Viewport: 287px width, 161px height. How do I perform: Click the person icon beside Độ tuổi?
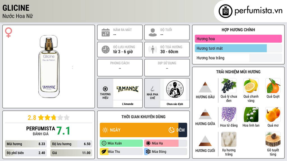[153, 32]
